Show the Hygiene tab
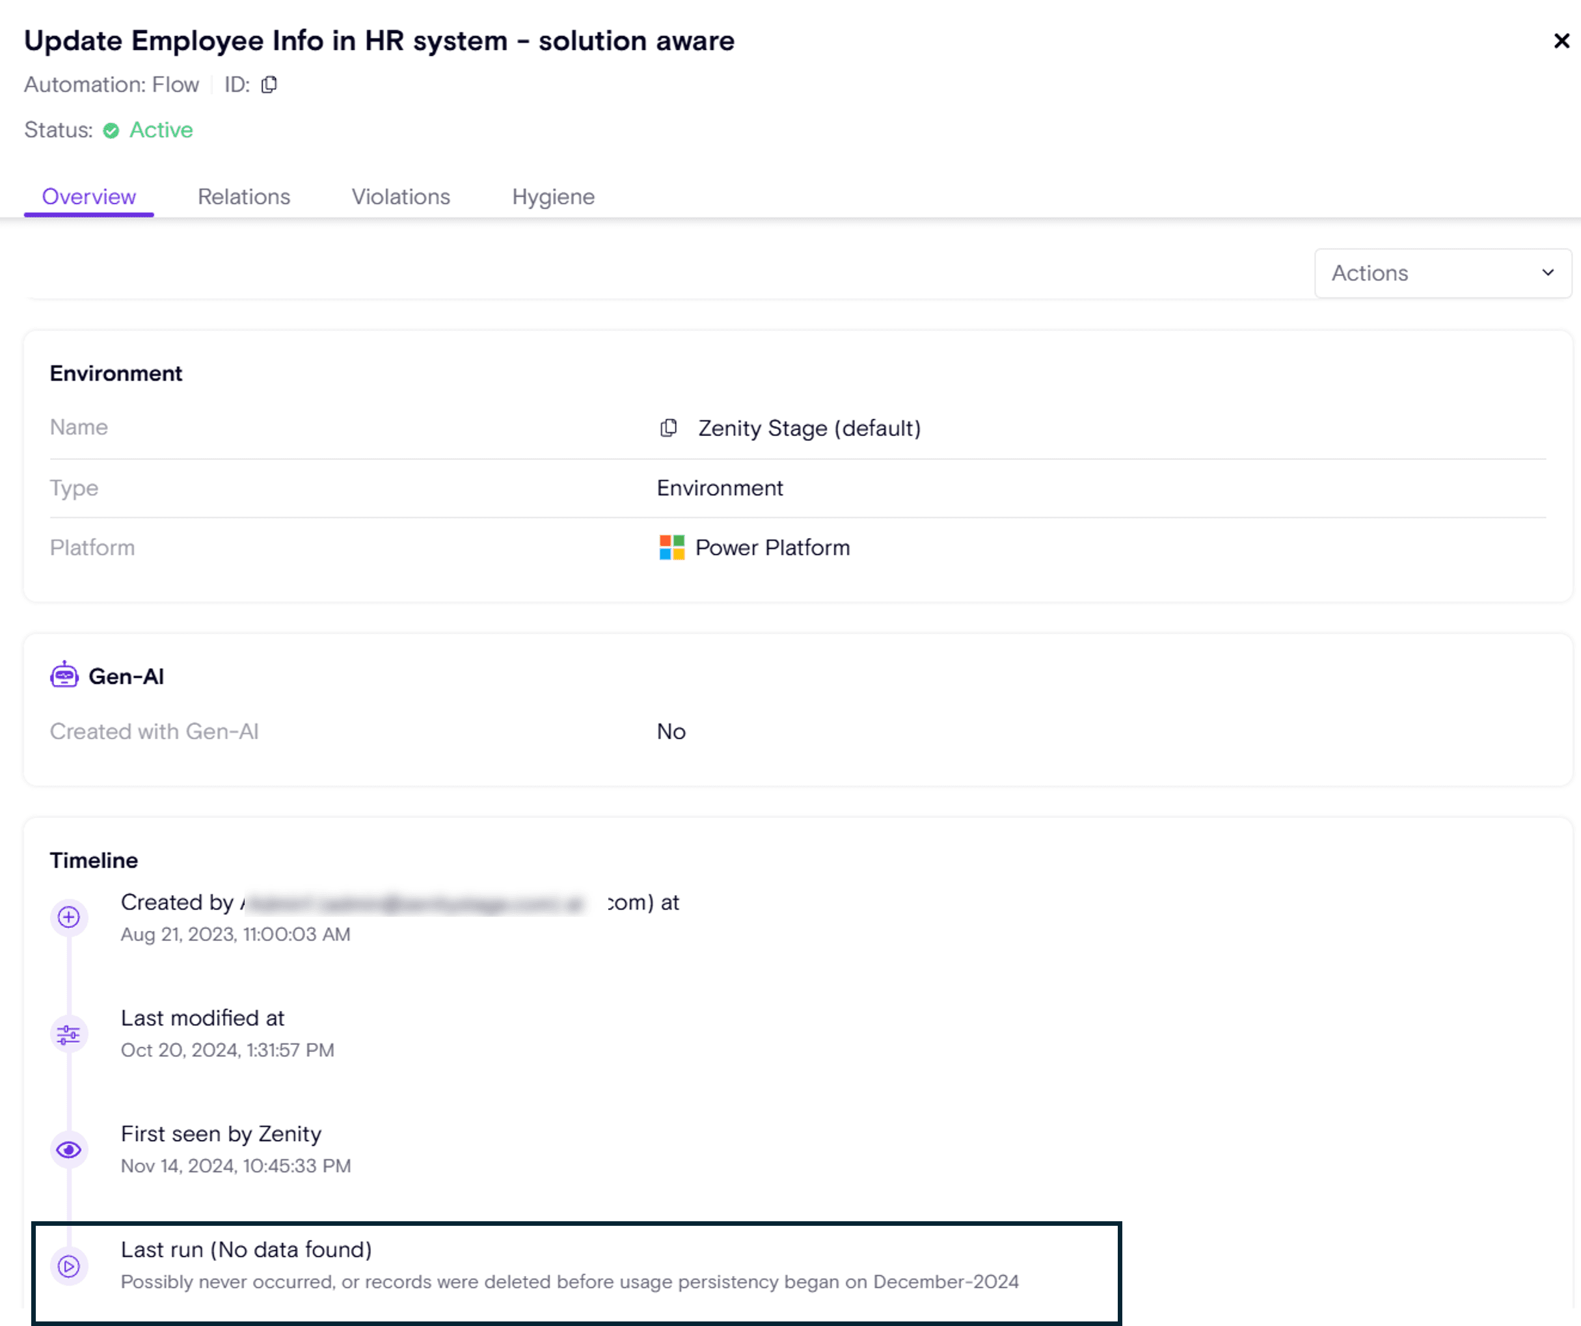The width and height of the screenshot is (1581, 1326). [553, 196]
